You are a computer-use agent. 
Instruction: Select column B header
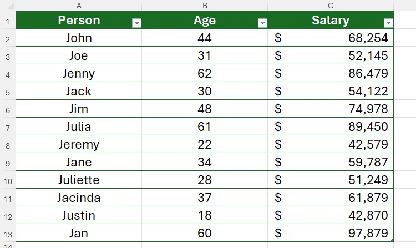[205, 6]
